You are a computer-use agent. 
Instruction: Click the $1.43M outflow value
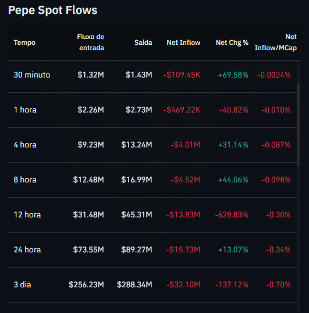click(x=139, y=75)
